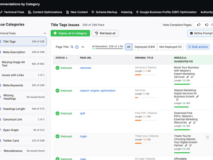Select the Canonical Link category
The height and width of the screenshot is (160, 213).
[23, 119]
